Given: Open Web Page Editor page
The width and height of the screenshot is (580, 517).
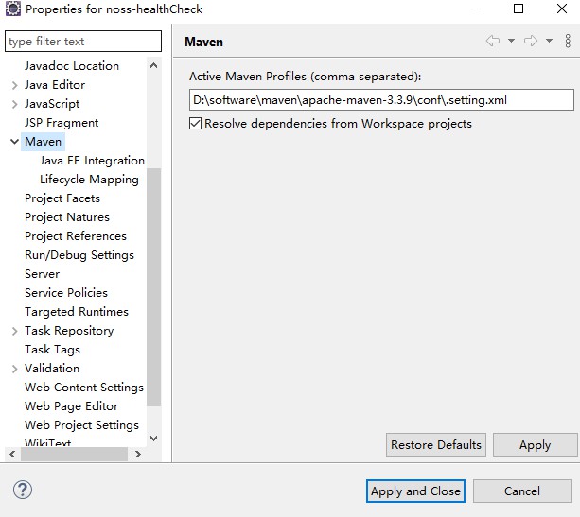Looking at the screenshot, I should click(x=71, y=405).
